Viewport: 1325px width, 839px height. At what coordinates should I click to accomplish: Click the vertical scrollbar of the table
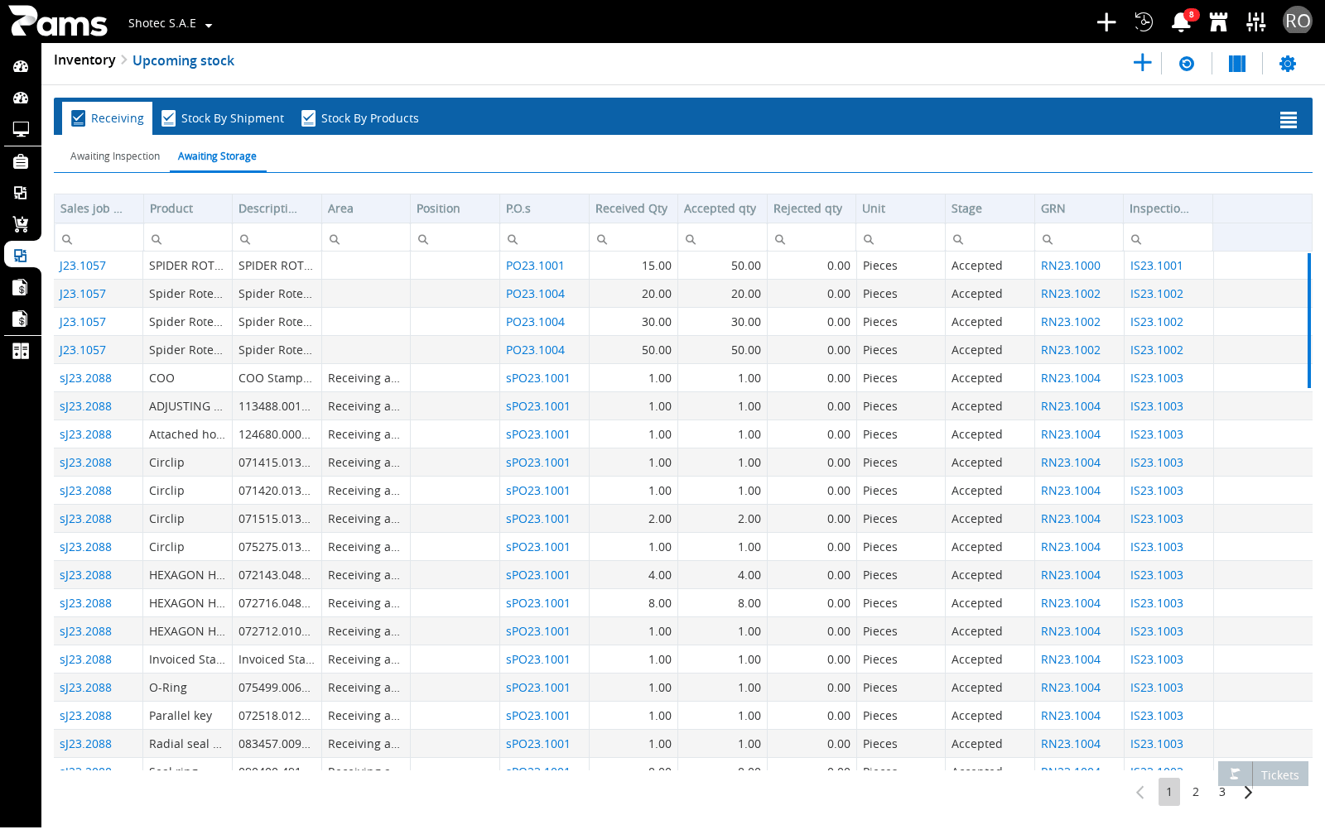1309,320
